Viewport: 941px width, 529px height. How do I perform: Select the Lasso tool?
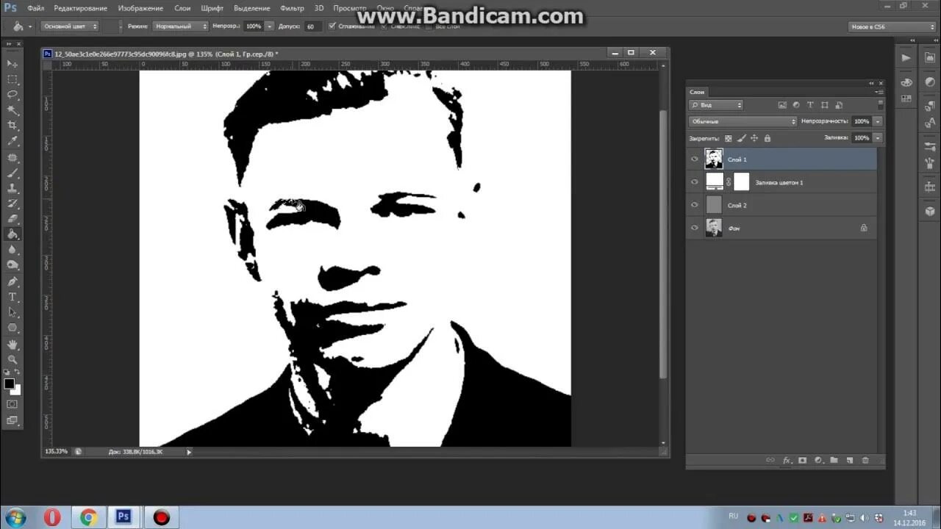pos(12,95)
